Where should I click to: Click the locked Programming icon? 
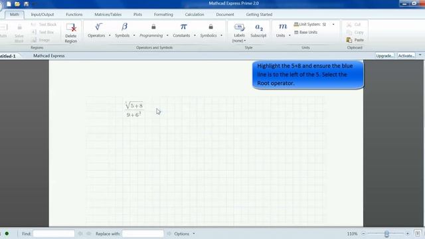(x=153, y=27)
